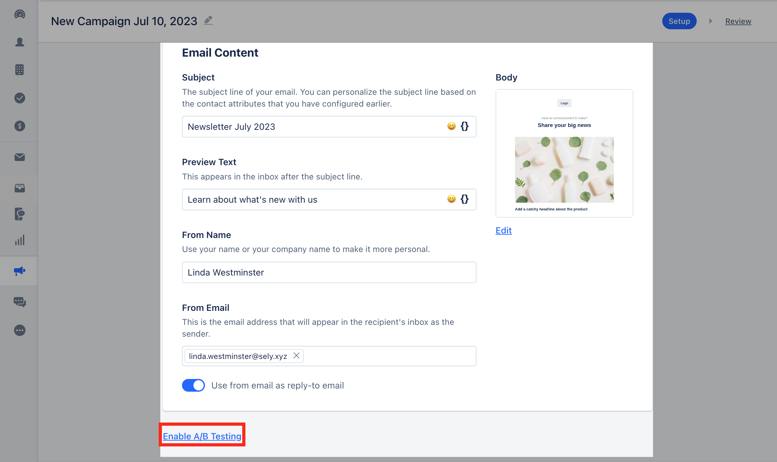Viewport: 777px width, 462px height.
Task: Select the email envelope sidebar icon
Action: [19, 157]
